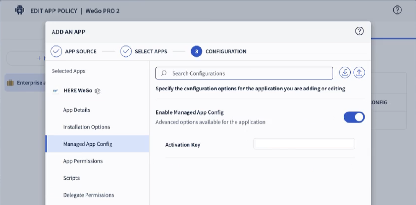Viewport: 416px width, 205px height.
Task: Click the Selected Apps heading
Action: tap(69, 71)
